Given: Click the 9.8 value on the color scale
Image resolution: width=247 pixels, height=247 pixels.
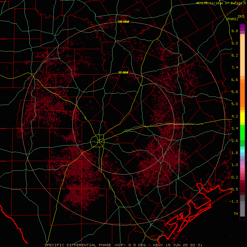Looking at the screenshot, I should pyautogui.click(x=235, y=31).
